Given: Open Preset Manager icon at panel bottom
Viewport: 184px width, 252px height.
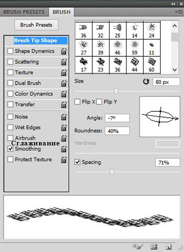Looking at the screenshot, I should [154, 246].
